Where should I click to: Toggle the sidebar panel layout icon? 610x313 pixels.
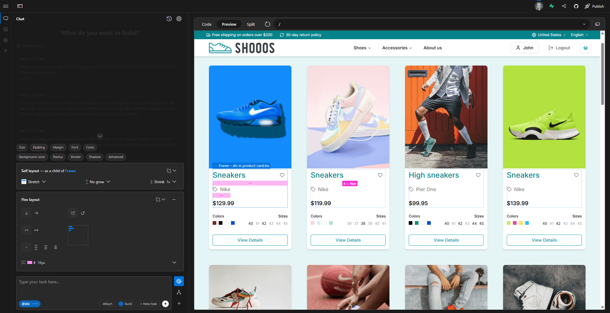[x=20, y=6]
